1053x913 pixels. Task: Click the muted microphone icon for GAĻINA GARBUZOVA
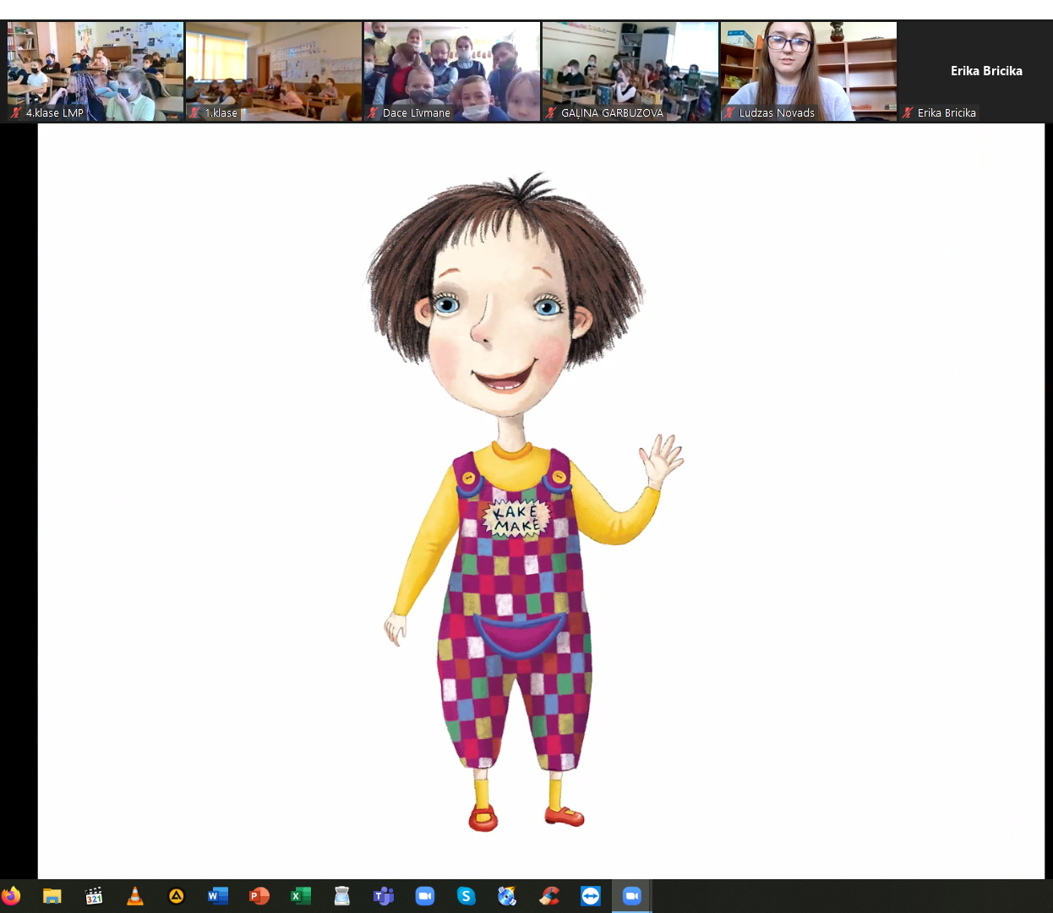[x=551, y=112]
